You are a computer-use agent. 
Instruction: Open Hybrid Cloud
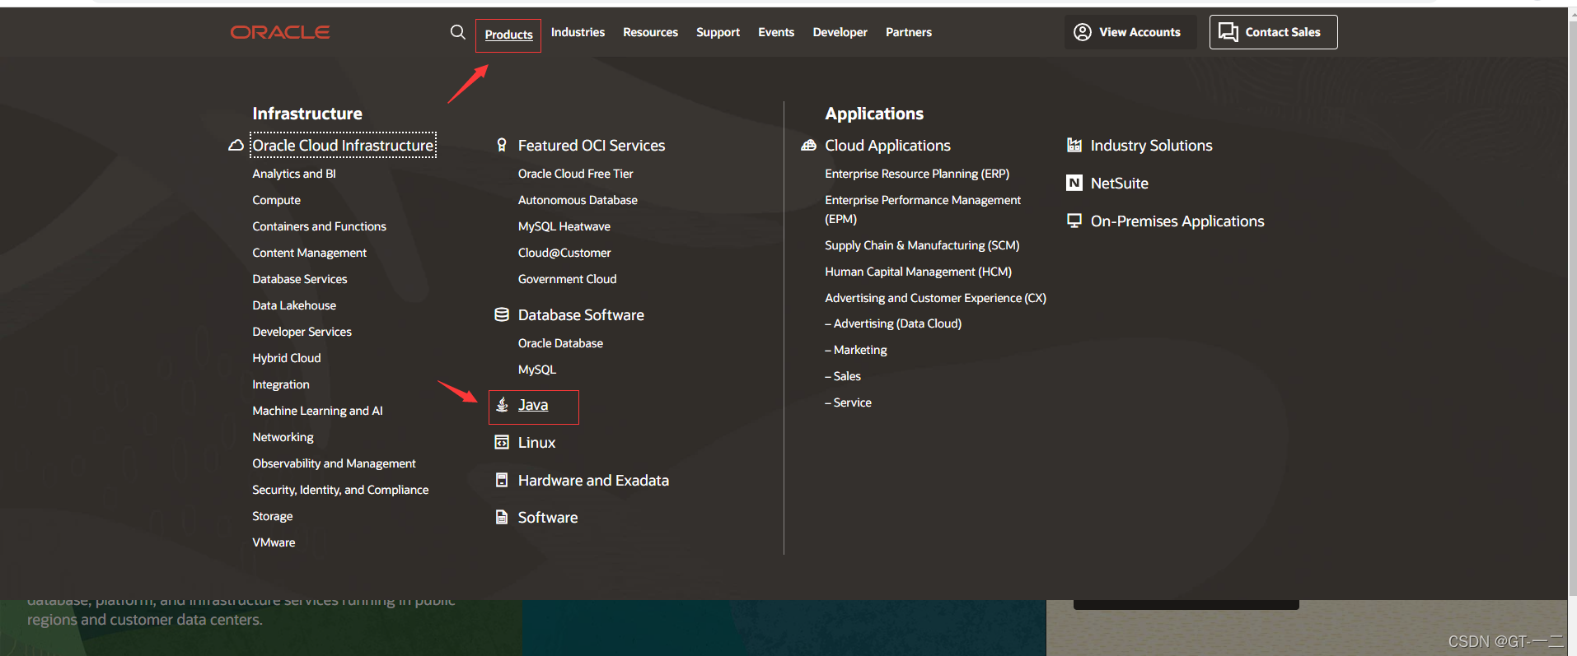(287, 358)
